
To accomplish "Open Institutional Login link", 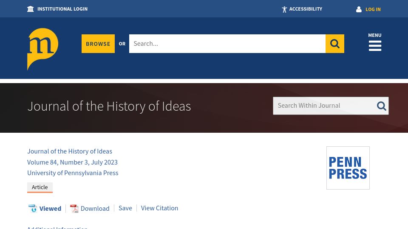I will pos(62,9).
